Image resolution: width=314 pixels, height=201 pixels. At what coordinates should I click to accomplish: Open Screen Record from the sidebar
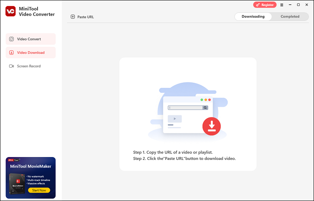pos(31,66)
